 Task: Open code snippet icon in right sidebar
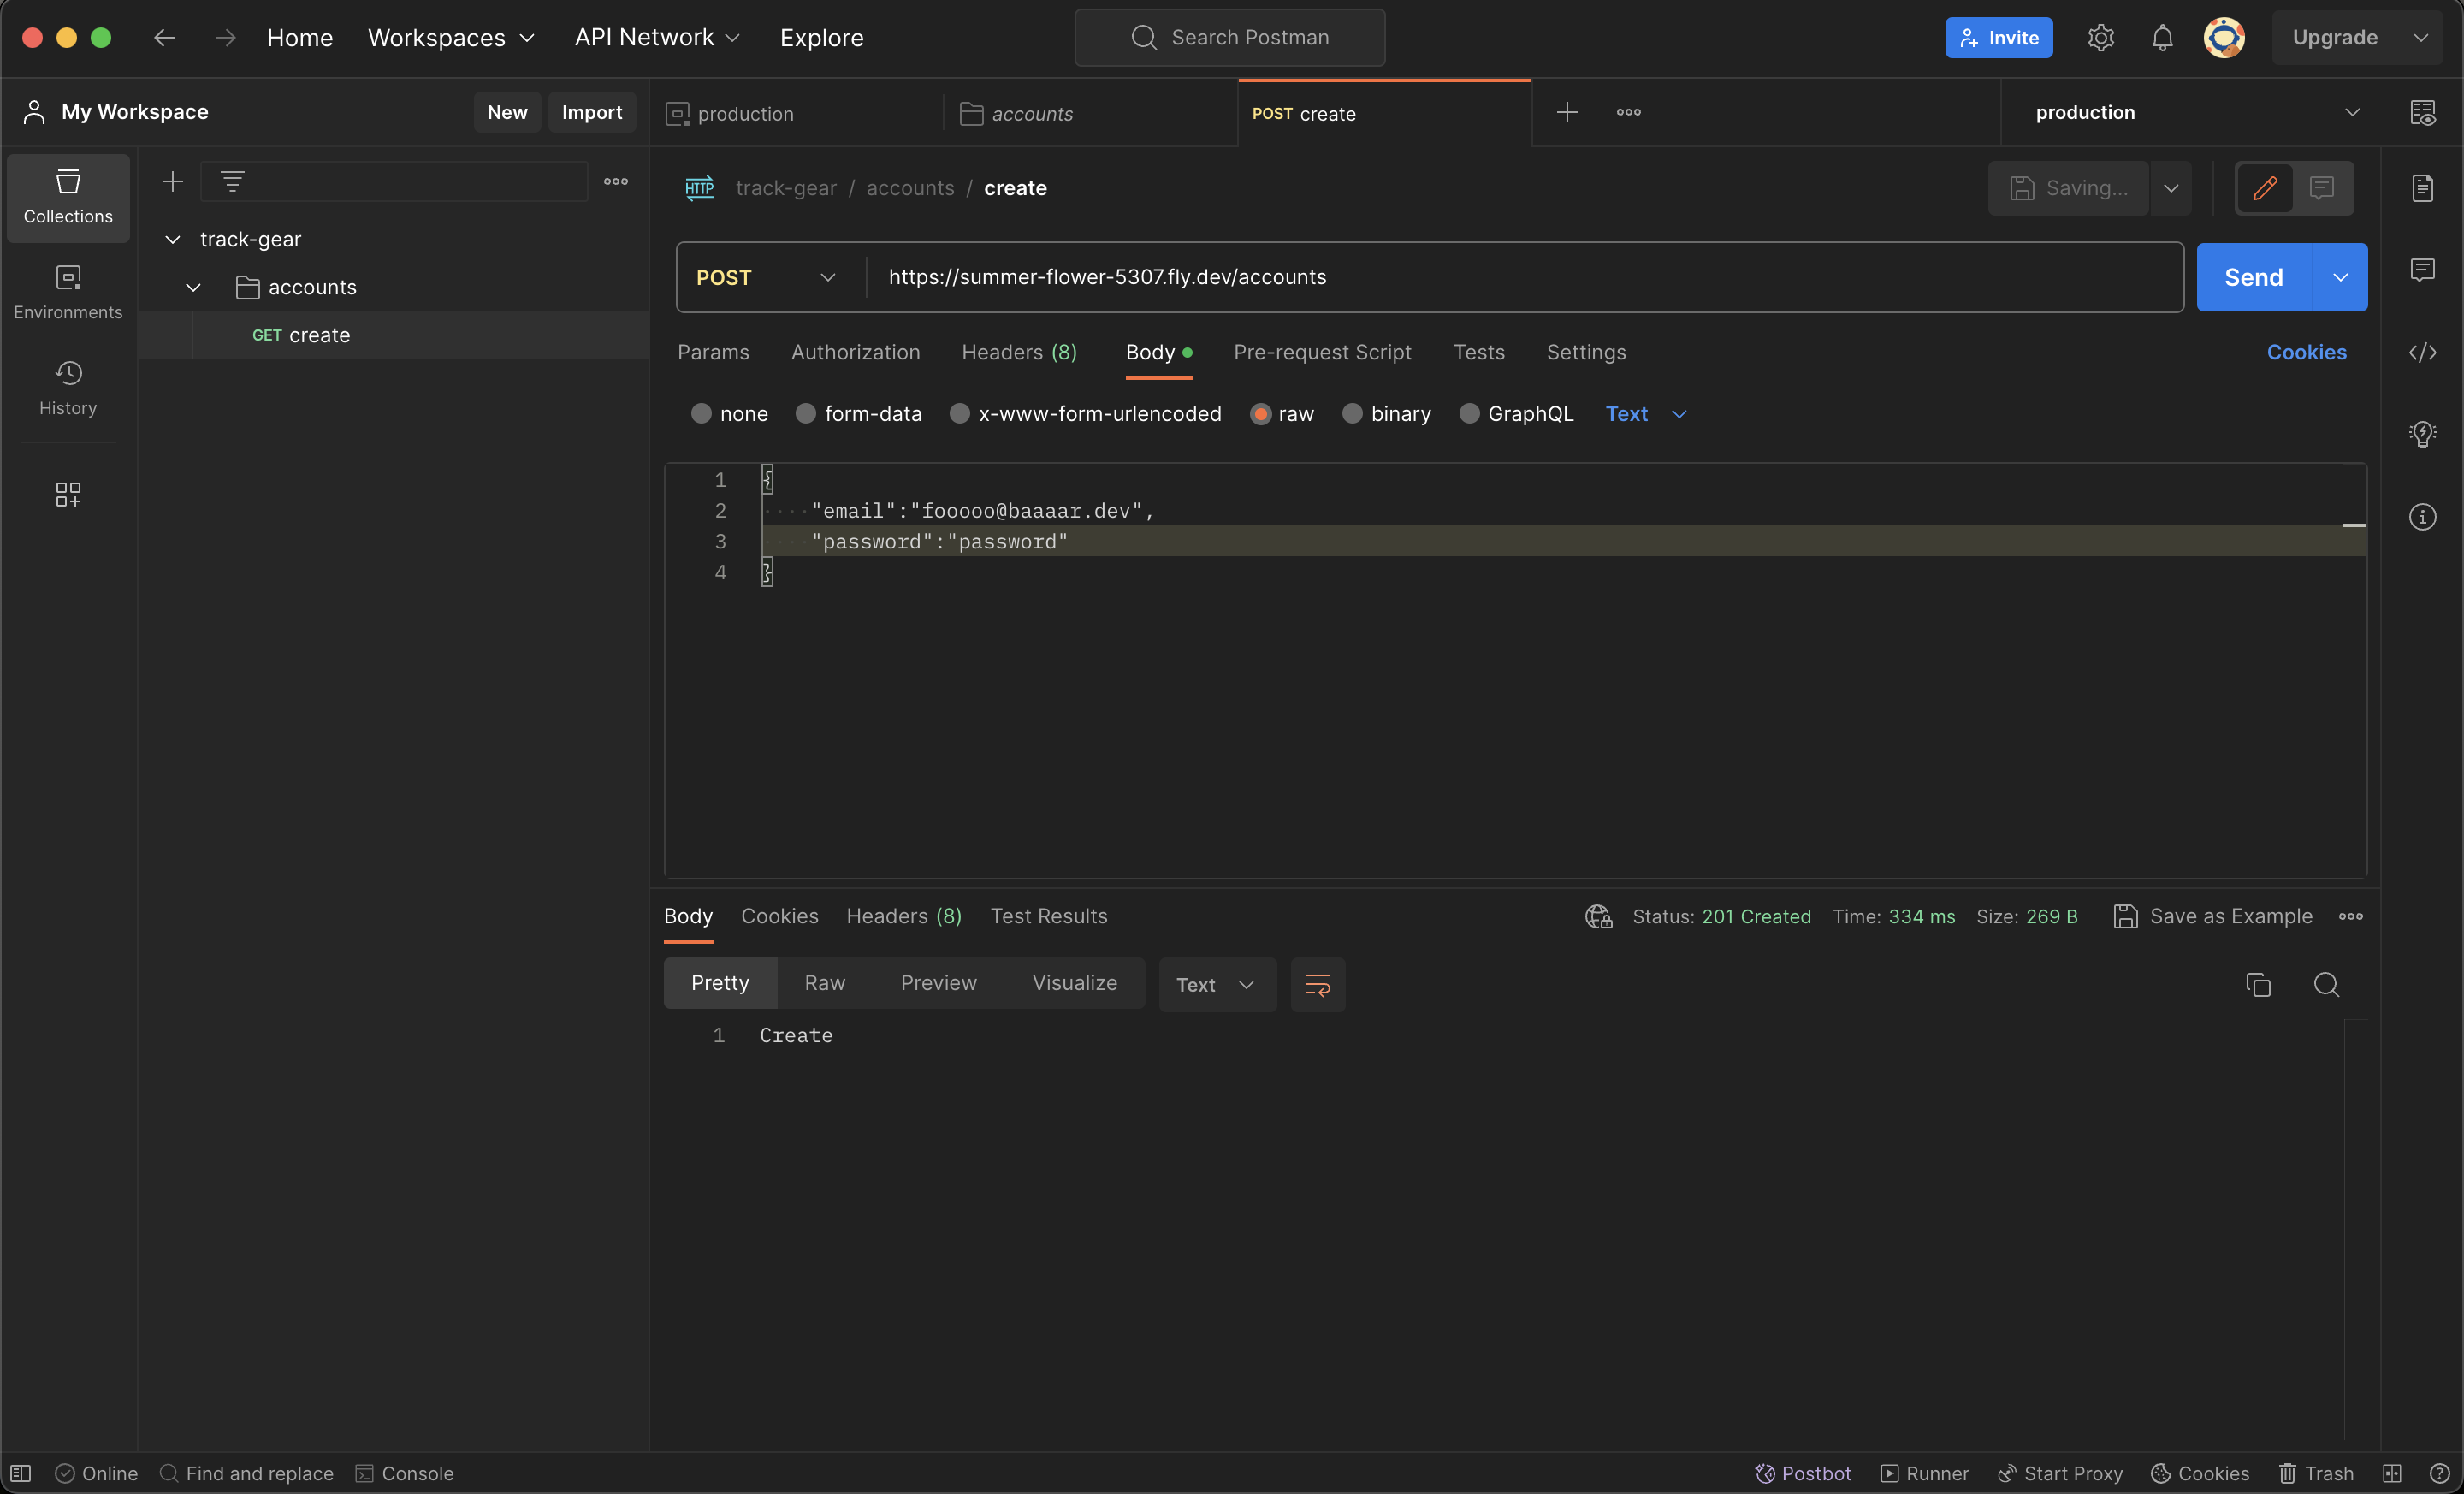tap(2422, 352)
